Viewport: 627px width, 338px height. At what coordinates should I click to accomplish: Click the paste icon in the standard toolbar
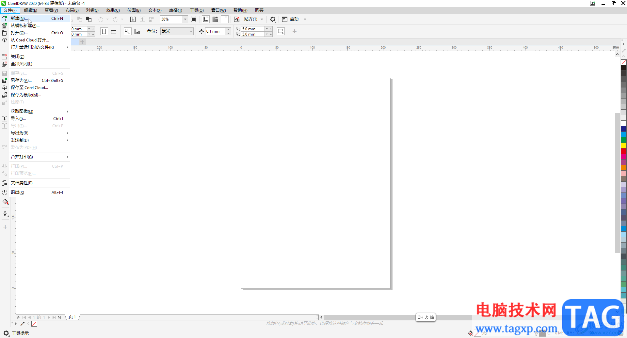tap(89, 19)
